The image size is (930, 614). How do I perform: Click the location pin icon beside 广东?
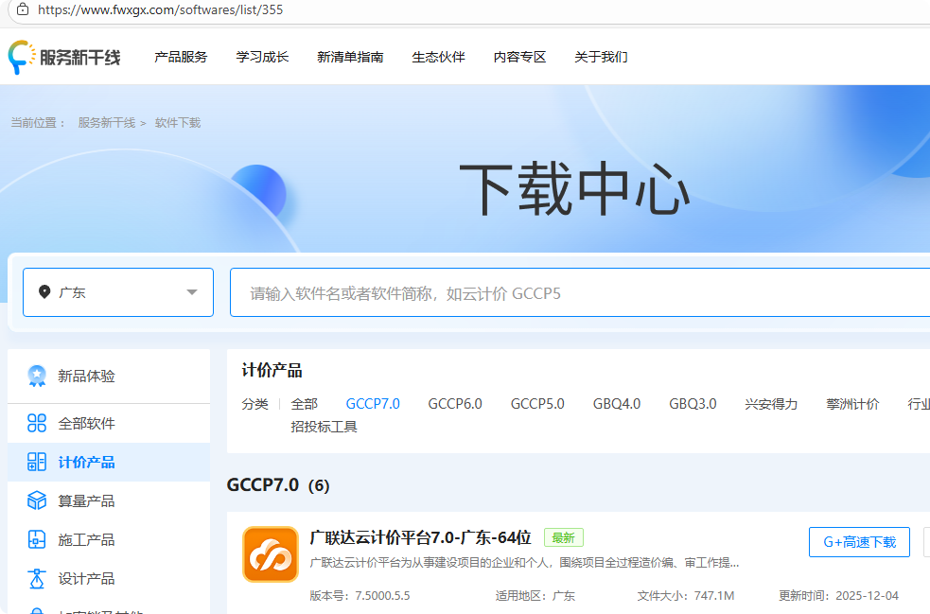coord(44,292)
